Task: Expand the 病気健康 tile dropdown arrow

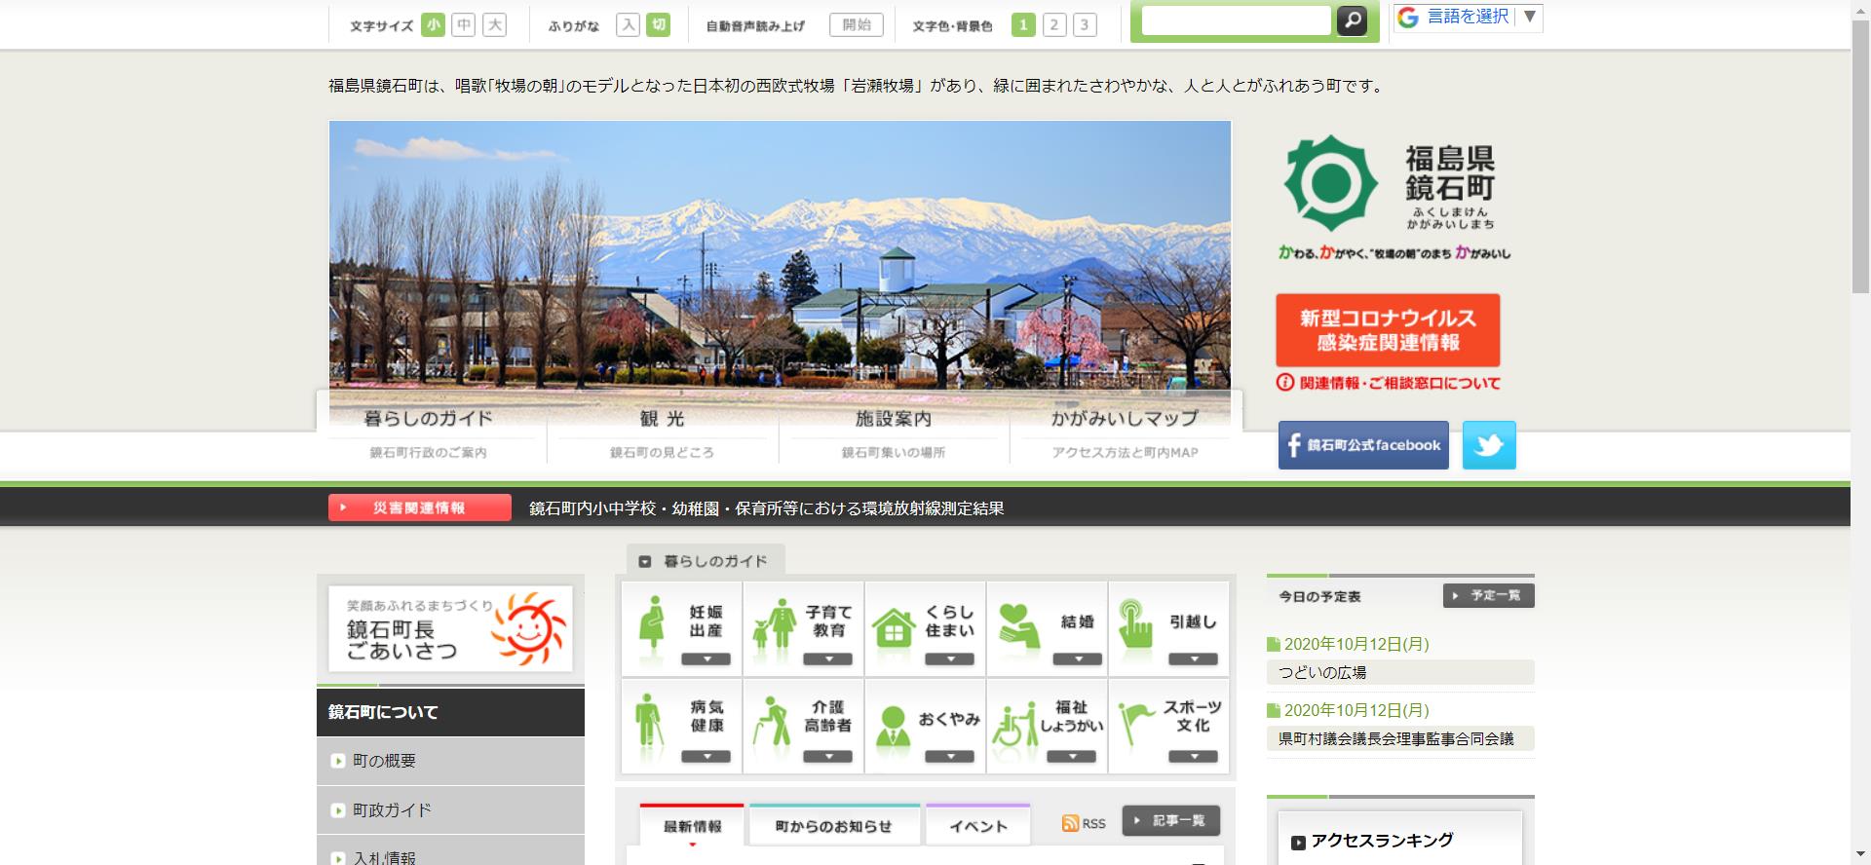Action: click(x=706, y=757)
